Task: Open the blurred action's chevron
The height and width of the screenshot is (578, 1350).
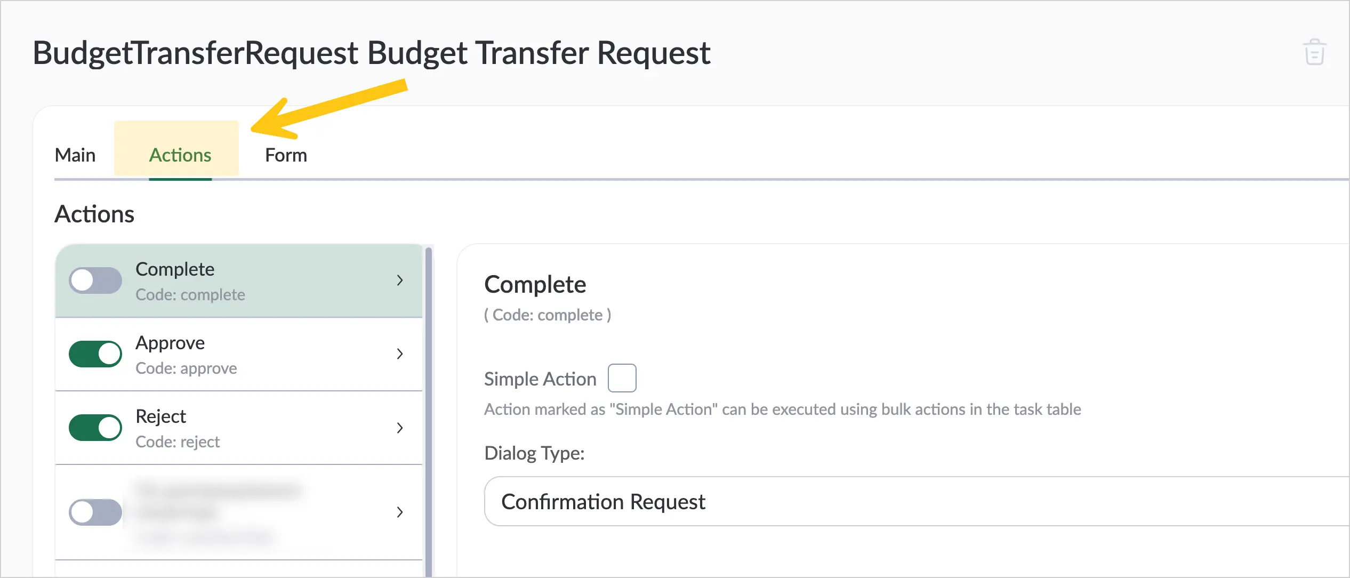Action: click(400, 512)
